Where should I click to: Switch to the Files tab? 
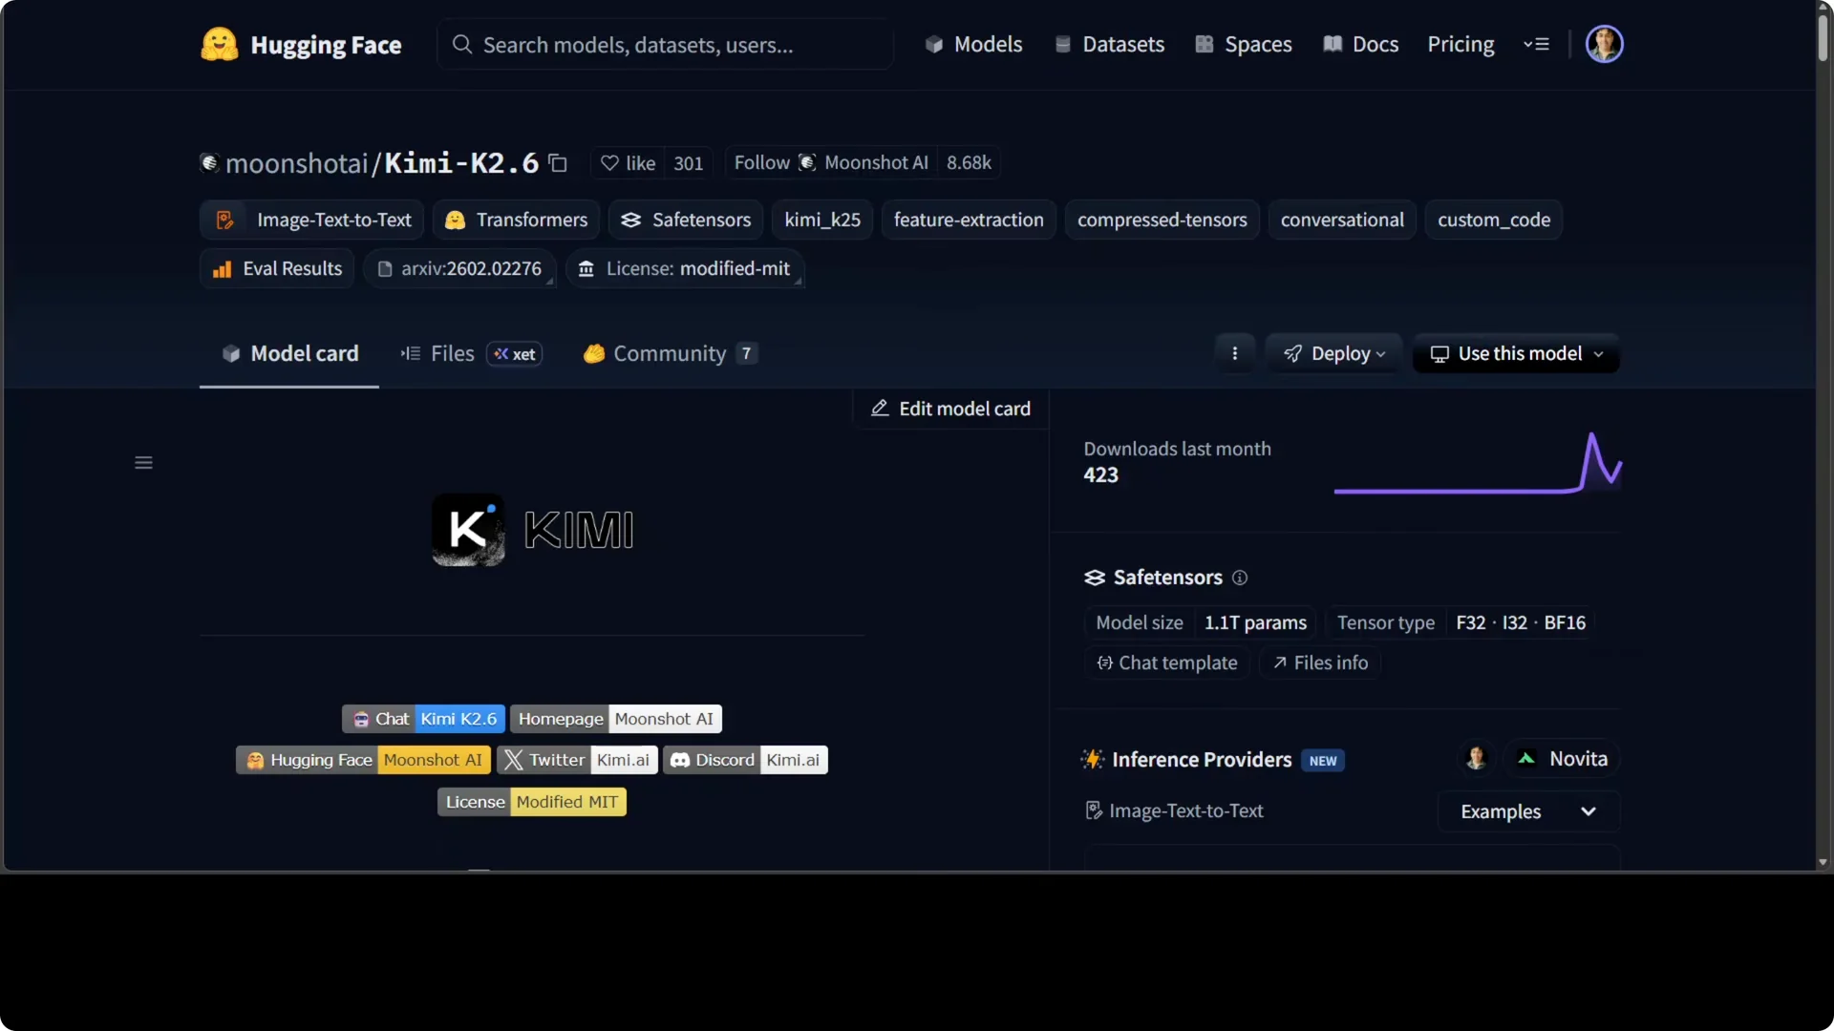(x=471, y=354)
